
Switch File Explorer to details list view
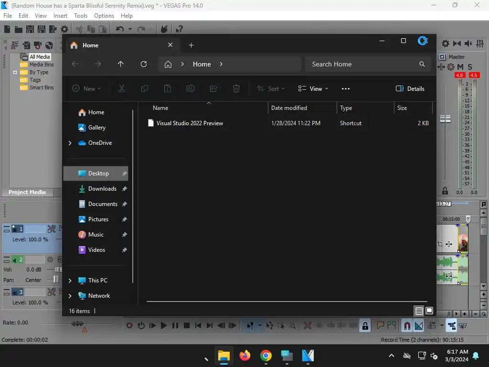[419, 311]
